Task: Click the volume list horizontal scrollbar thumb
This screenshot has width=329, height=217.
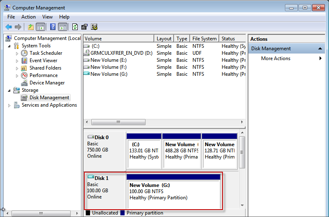Action: click(x=118, y=122)
